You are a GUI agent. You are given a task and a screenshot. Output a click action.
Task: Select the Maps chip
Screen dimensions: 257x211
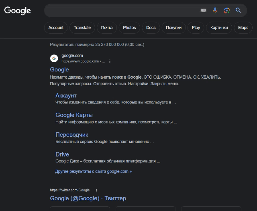tap(243, 28)
